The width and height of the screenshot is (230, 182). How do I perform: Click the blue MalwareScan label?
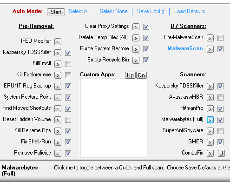coord(185,48)
